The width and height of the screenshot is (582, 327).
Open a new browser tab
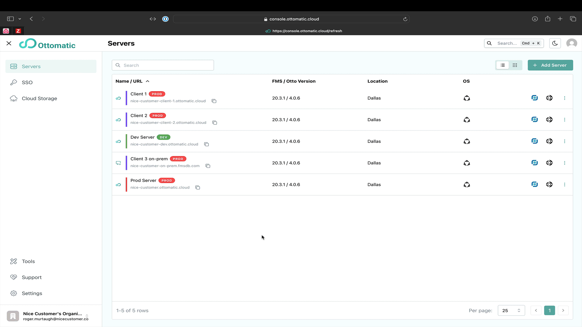[560, 19]
